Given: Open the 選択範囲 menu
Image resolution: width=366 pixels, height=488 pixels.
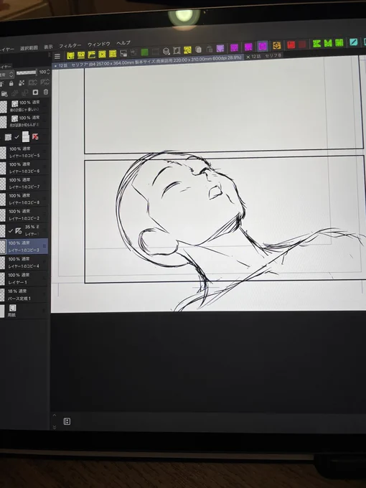Looking at the screenshot, I should click(29, 48).
